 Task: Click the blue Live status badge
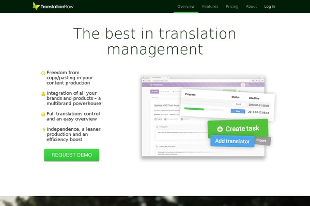(238, 111)
